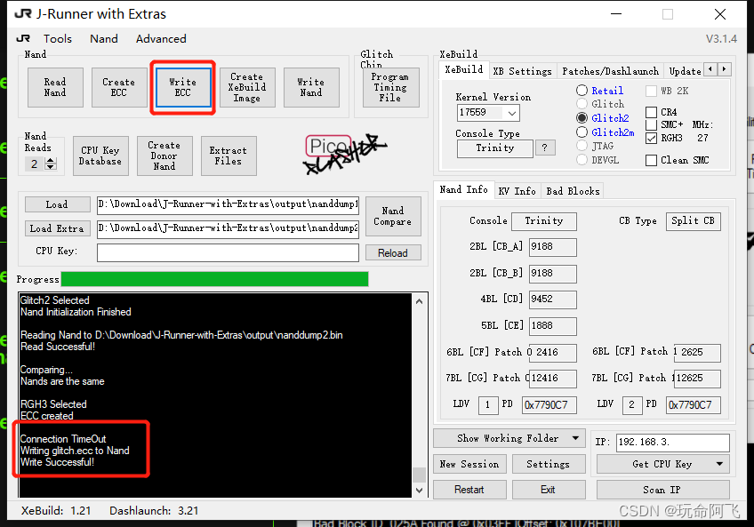
Task: Click the Scan IP button
Action: pos(662,490)
